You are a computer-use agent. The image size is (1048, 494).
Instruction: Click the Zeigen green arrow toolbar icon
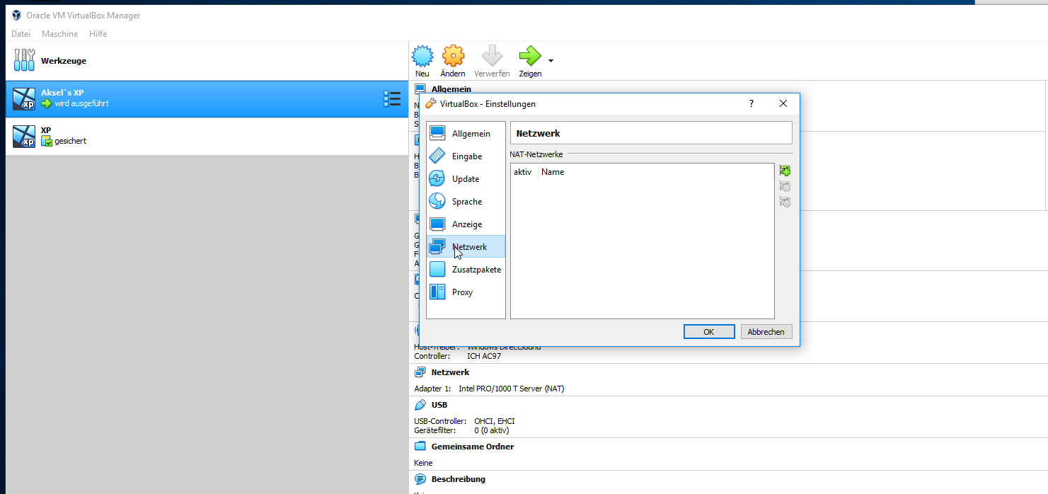[530, 61]
